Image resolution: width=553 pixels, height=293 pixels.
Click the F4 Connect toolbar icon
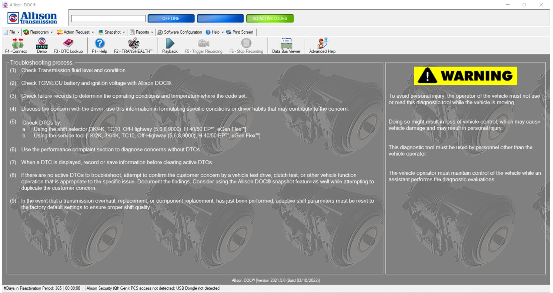point(16,46)
